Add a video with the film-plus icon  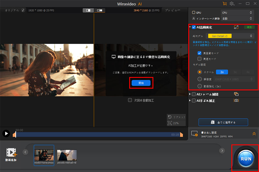coord(11,152)
